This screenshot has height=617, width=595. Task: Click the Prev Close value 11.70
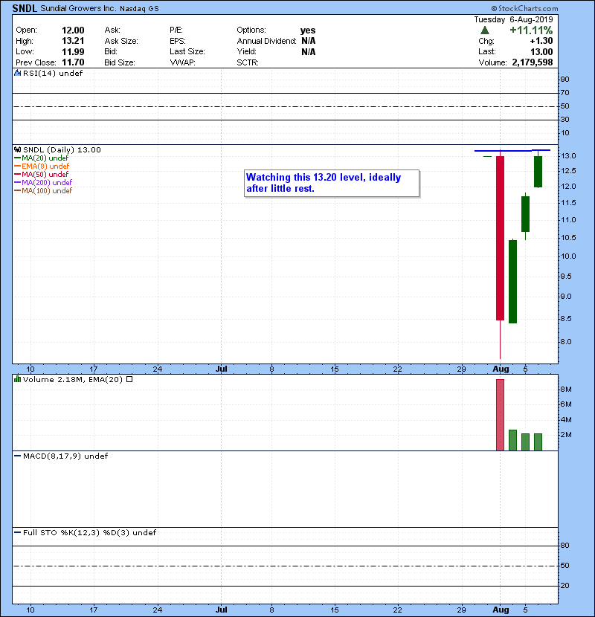coord(73,62)
